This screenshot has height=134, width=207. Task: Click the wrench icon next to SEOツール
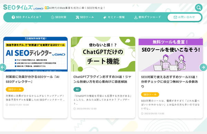click(77, 17)
